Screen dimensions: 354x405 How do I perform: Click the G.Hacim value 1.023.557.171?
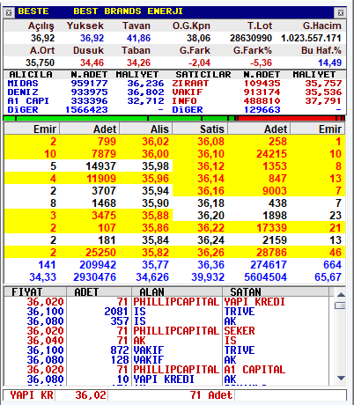click(x=311, y=38)
